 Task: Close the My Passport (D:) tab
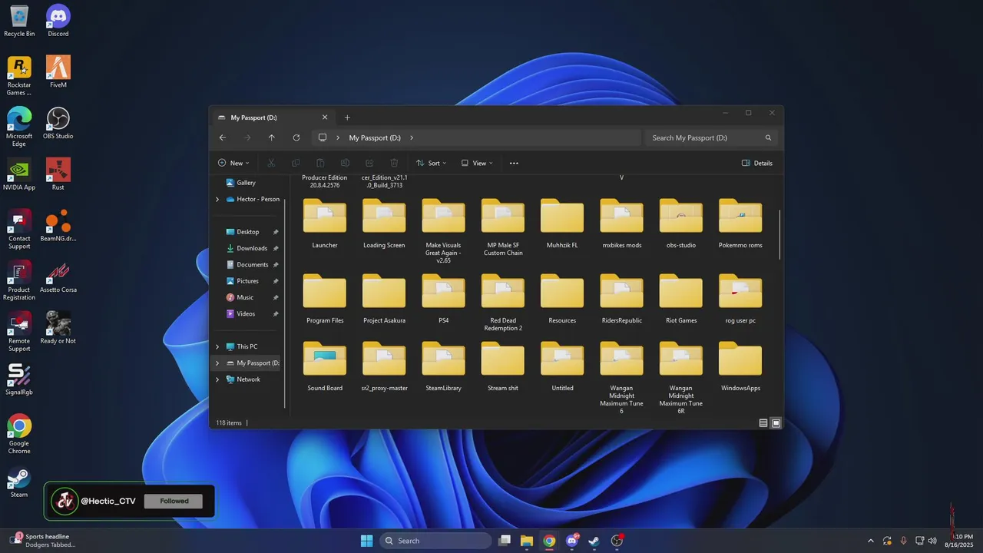pos(325,118)
